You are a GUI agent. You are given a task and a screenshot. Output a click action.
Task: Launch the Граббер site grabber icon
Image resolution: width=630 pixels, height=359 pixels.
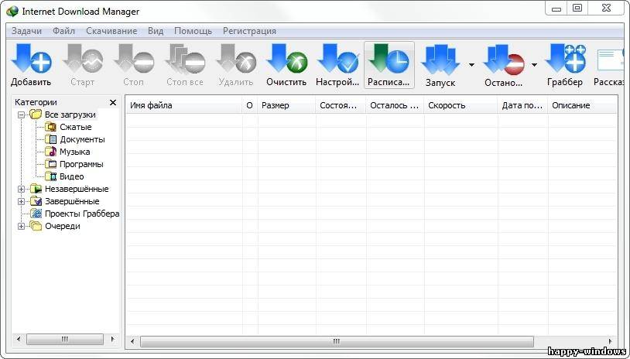click(566, 59)
